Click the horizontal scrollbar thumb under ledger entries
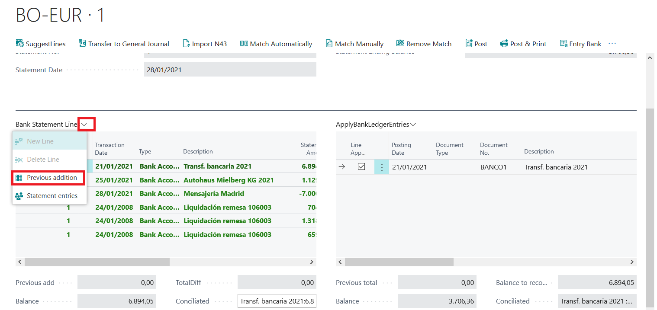Image resolution: width=657 pixels, height=310 pixels. click(399, 262)
